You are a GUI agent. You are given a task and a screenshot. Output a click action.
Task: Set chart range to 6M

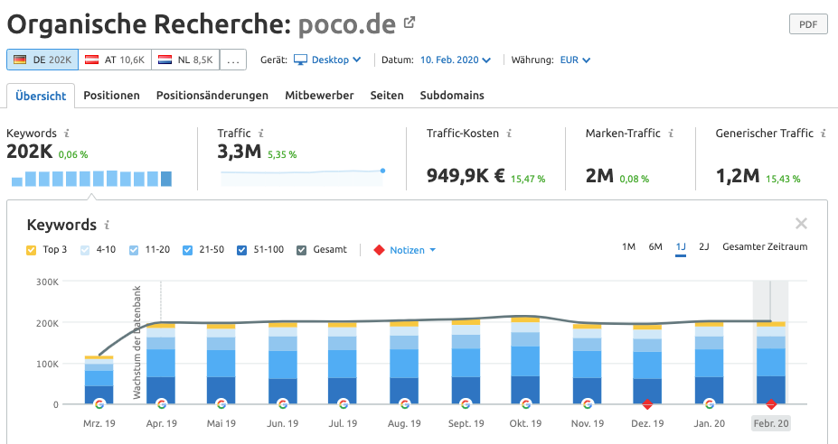655,246
